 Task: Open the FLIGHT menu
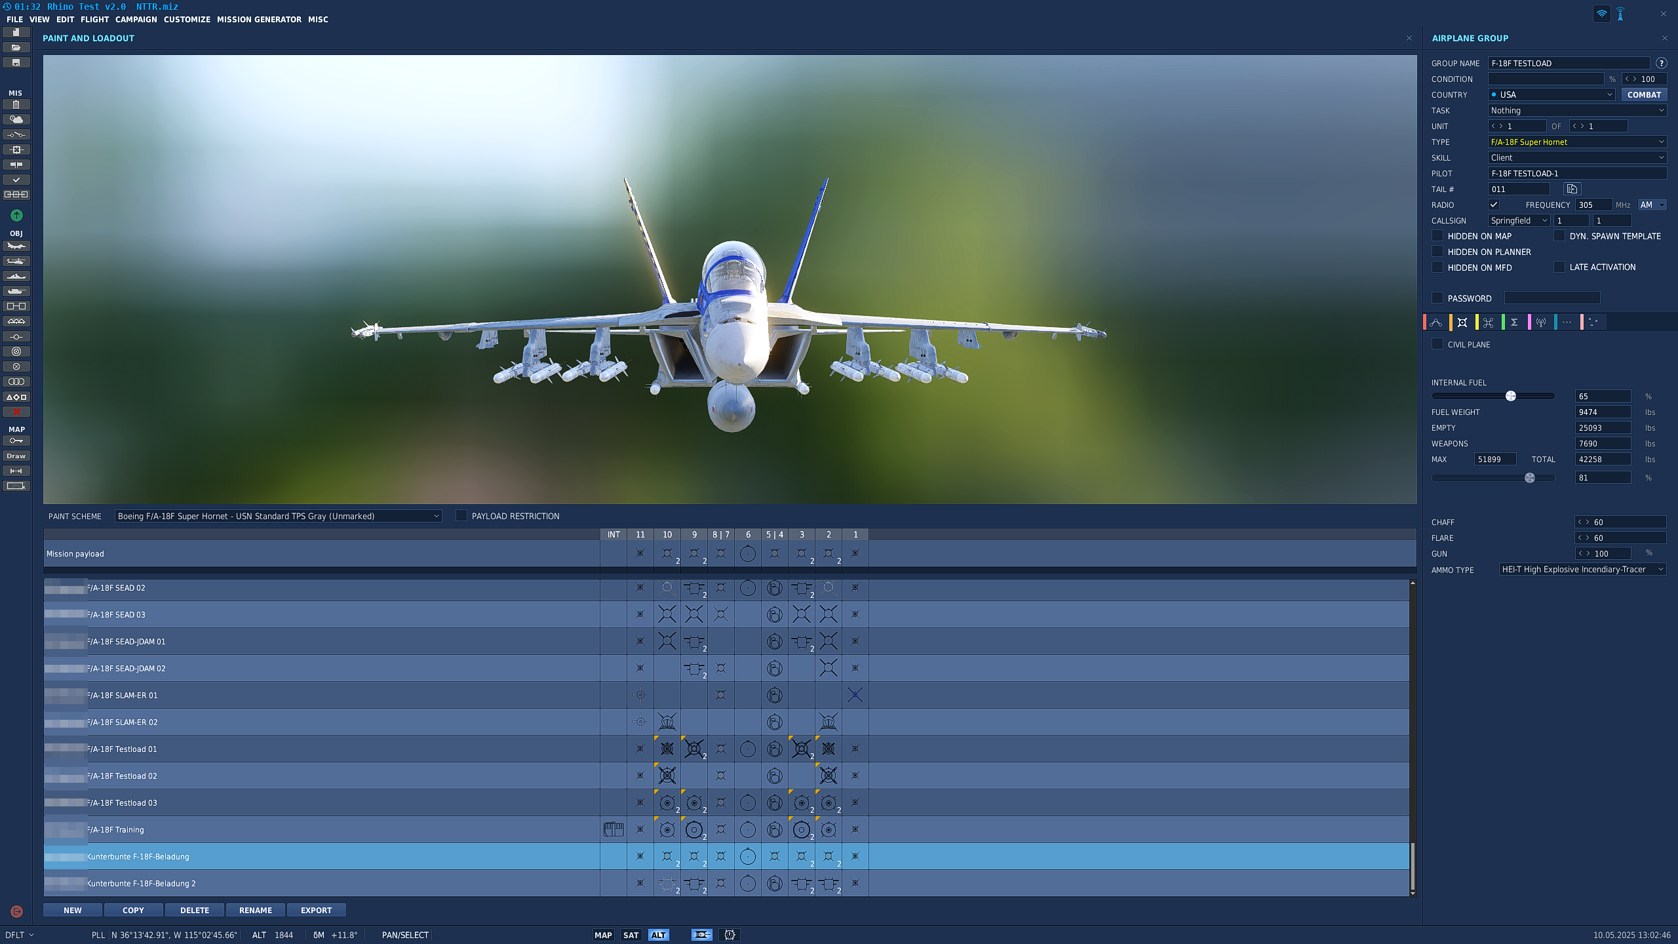click(94, 19)
